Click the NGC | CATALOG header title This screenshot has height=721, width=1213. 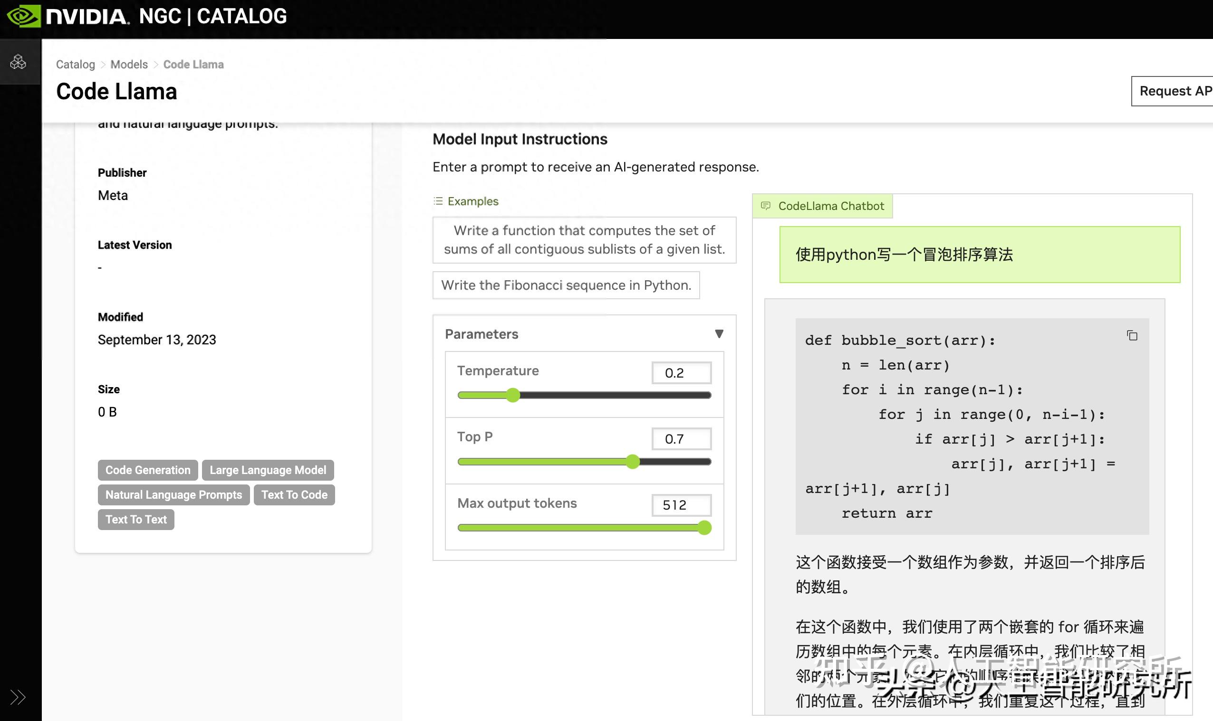click(x=213, y=16)
